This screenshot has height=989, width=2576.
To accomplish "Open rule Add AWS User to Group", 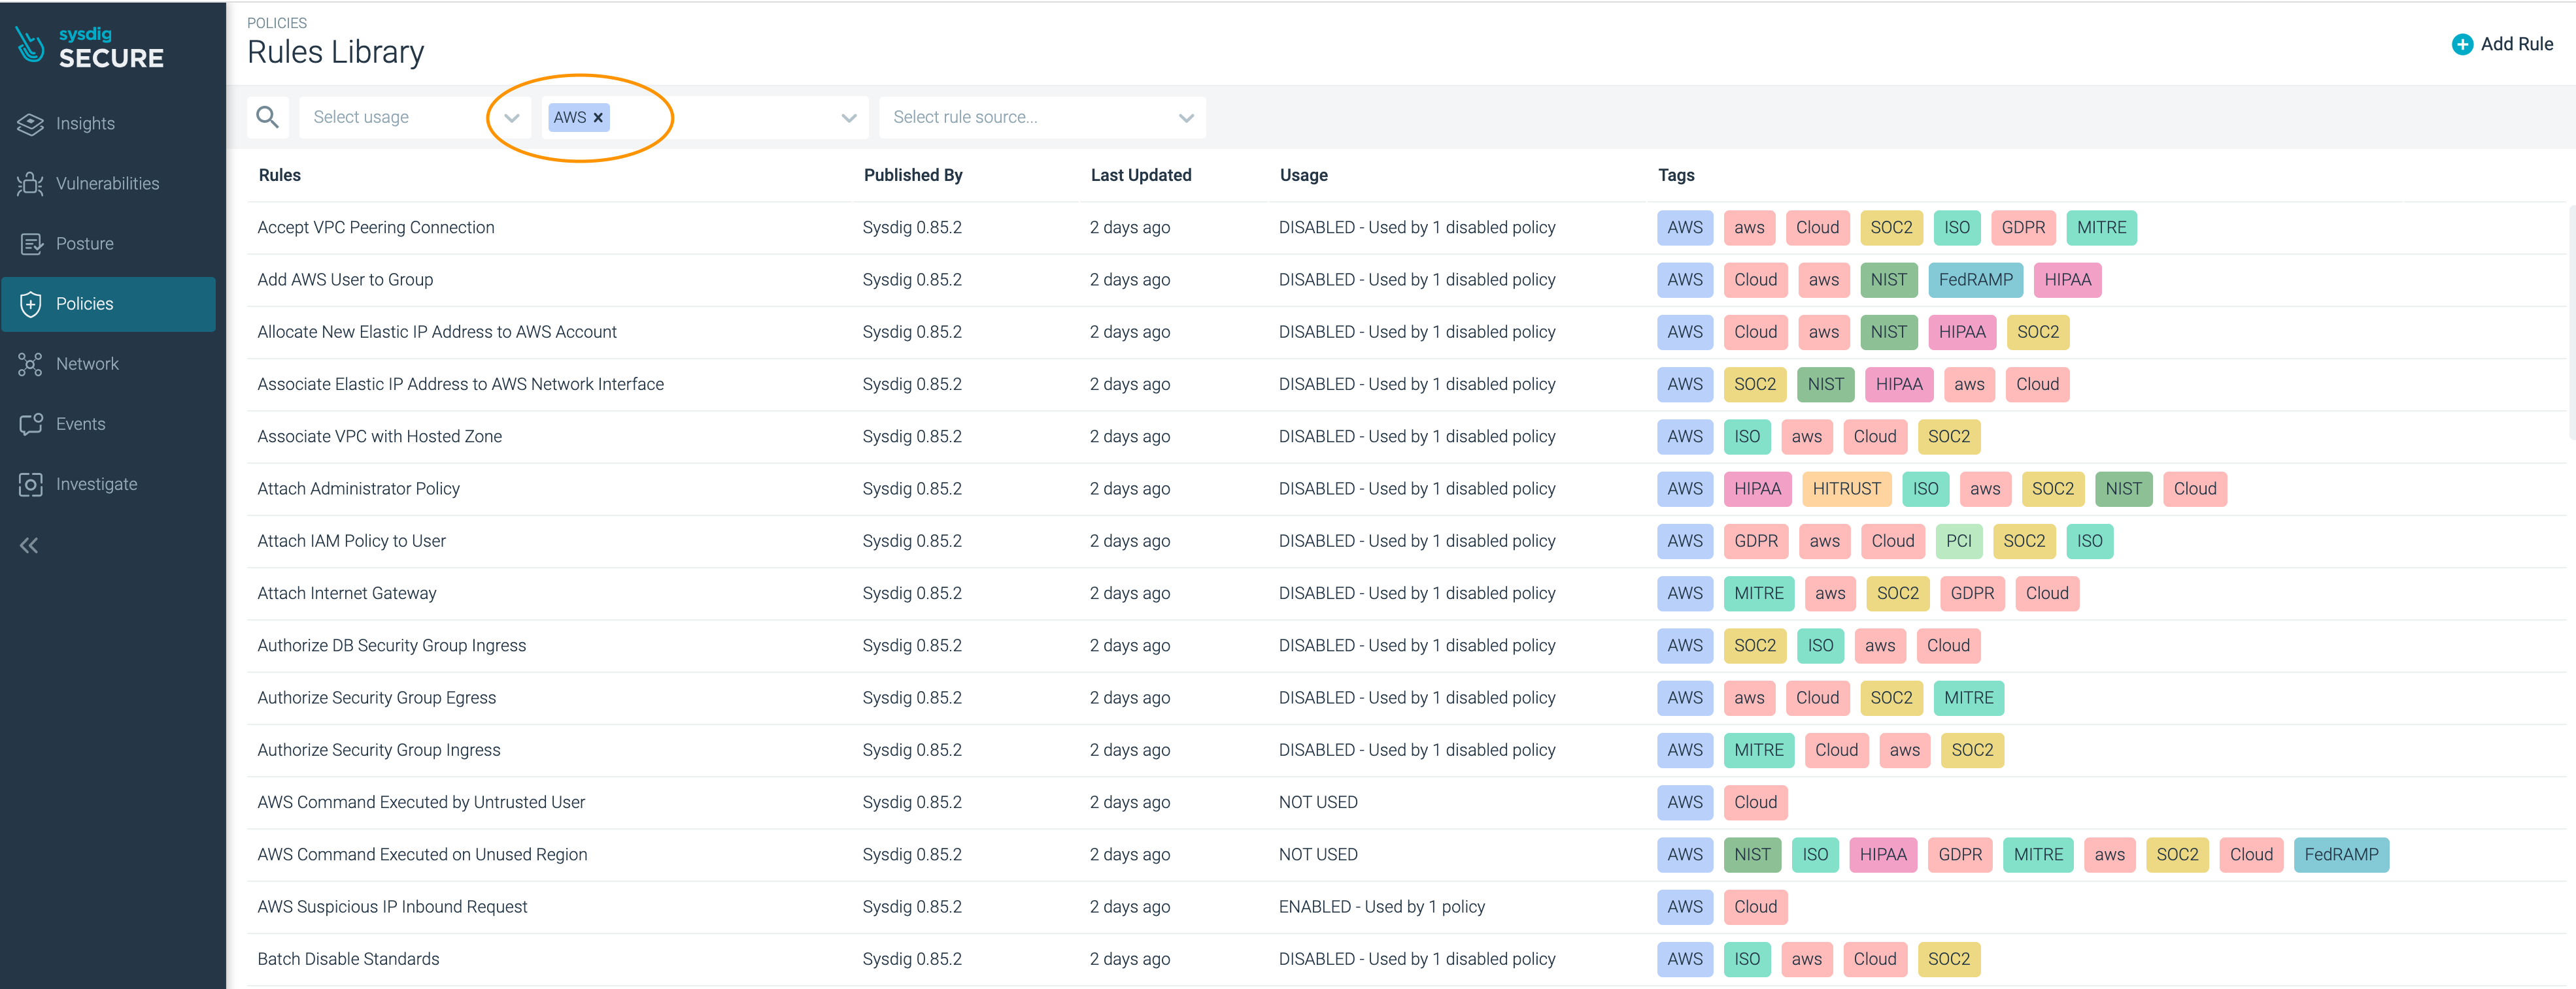I will pos(345,280).
